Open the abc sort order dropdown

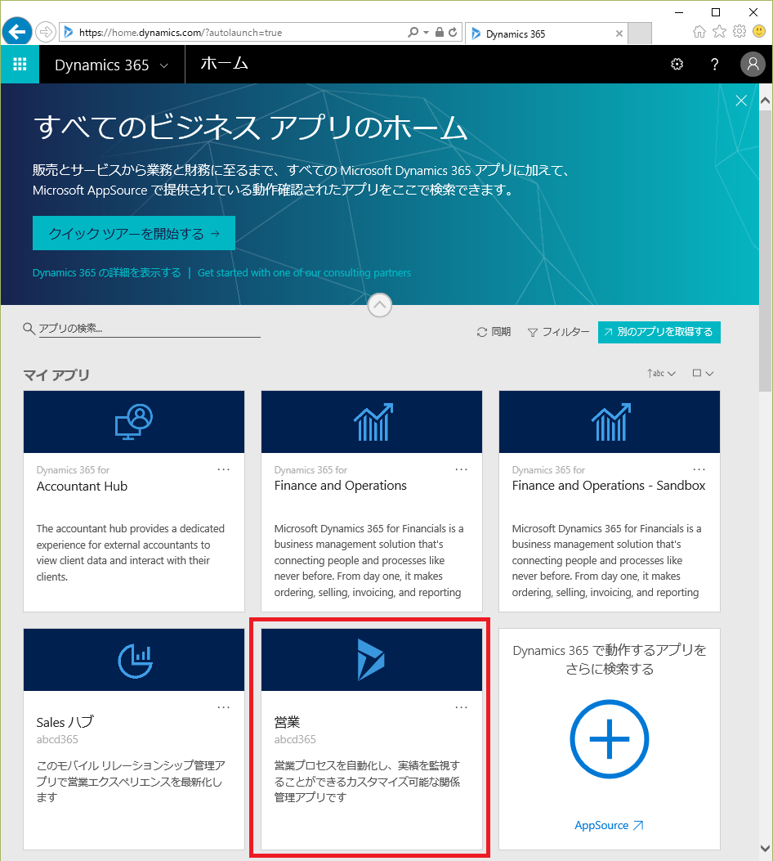tap(661, 374)
